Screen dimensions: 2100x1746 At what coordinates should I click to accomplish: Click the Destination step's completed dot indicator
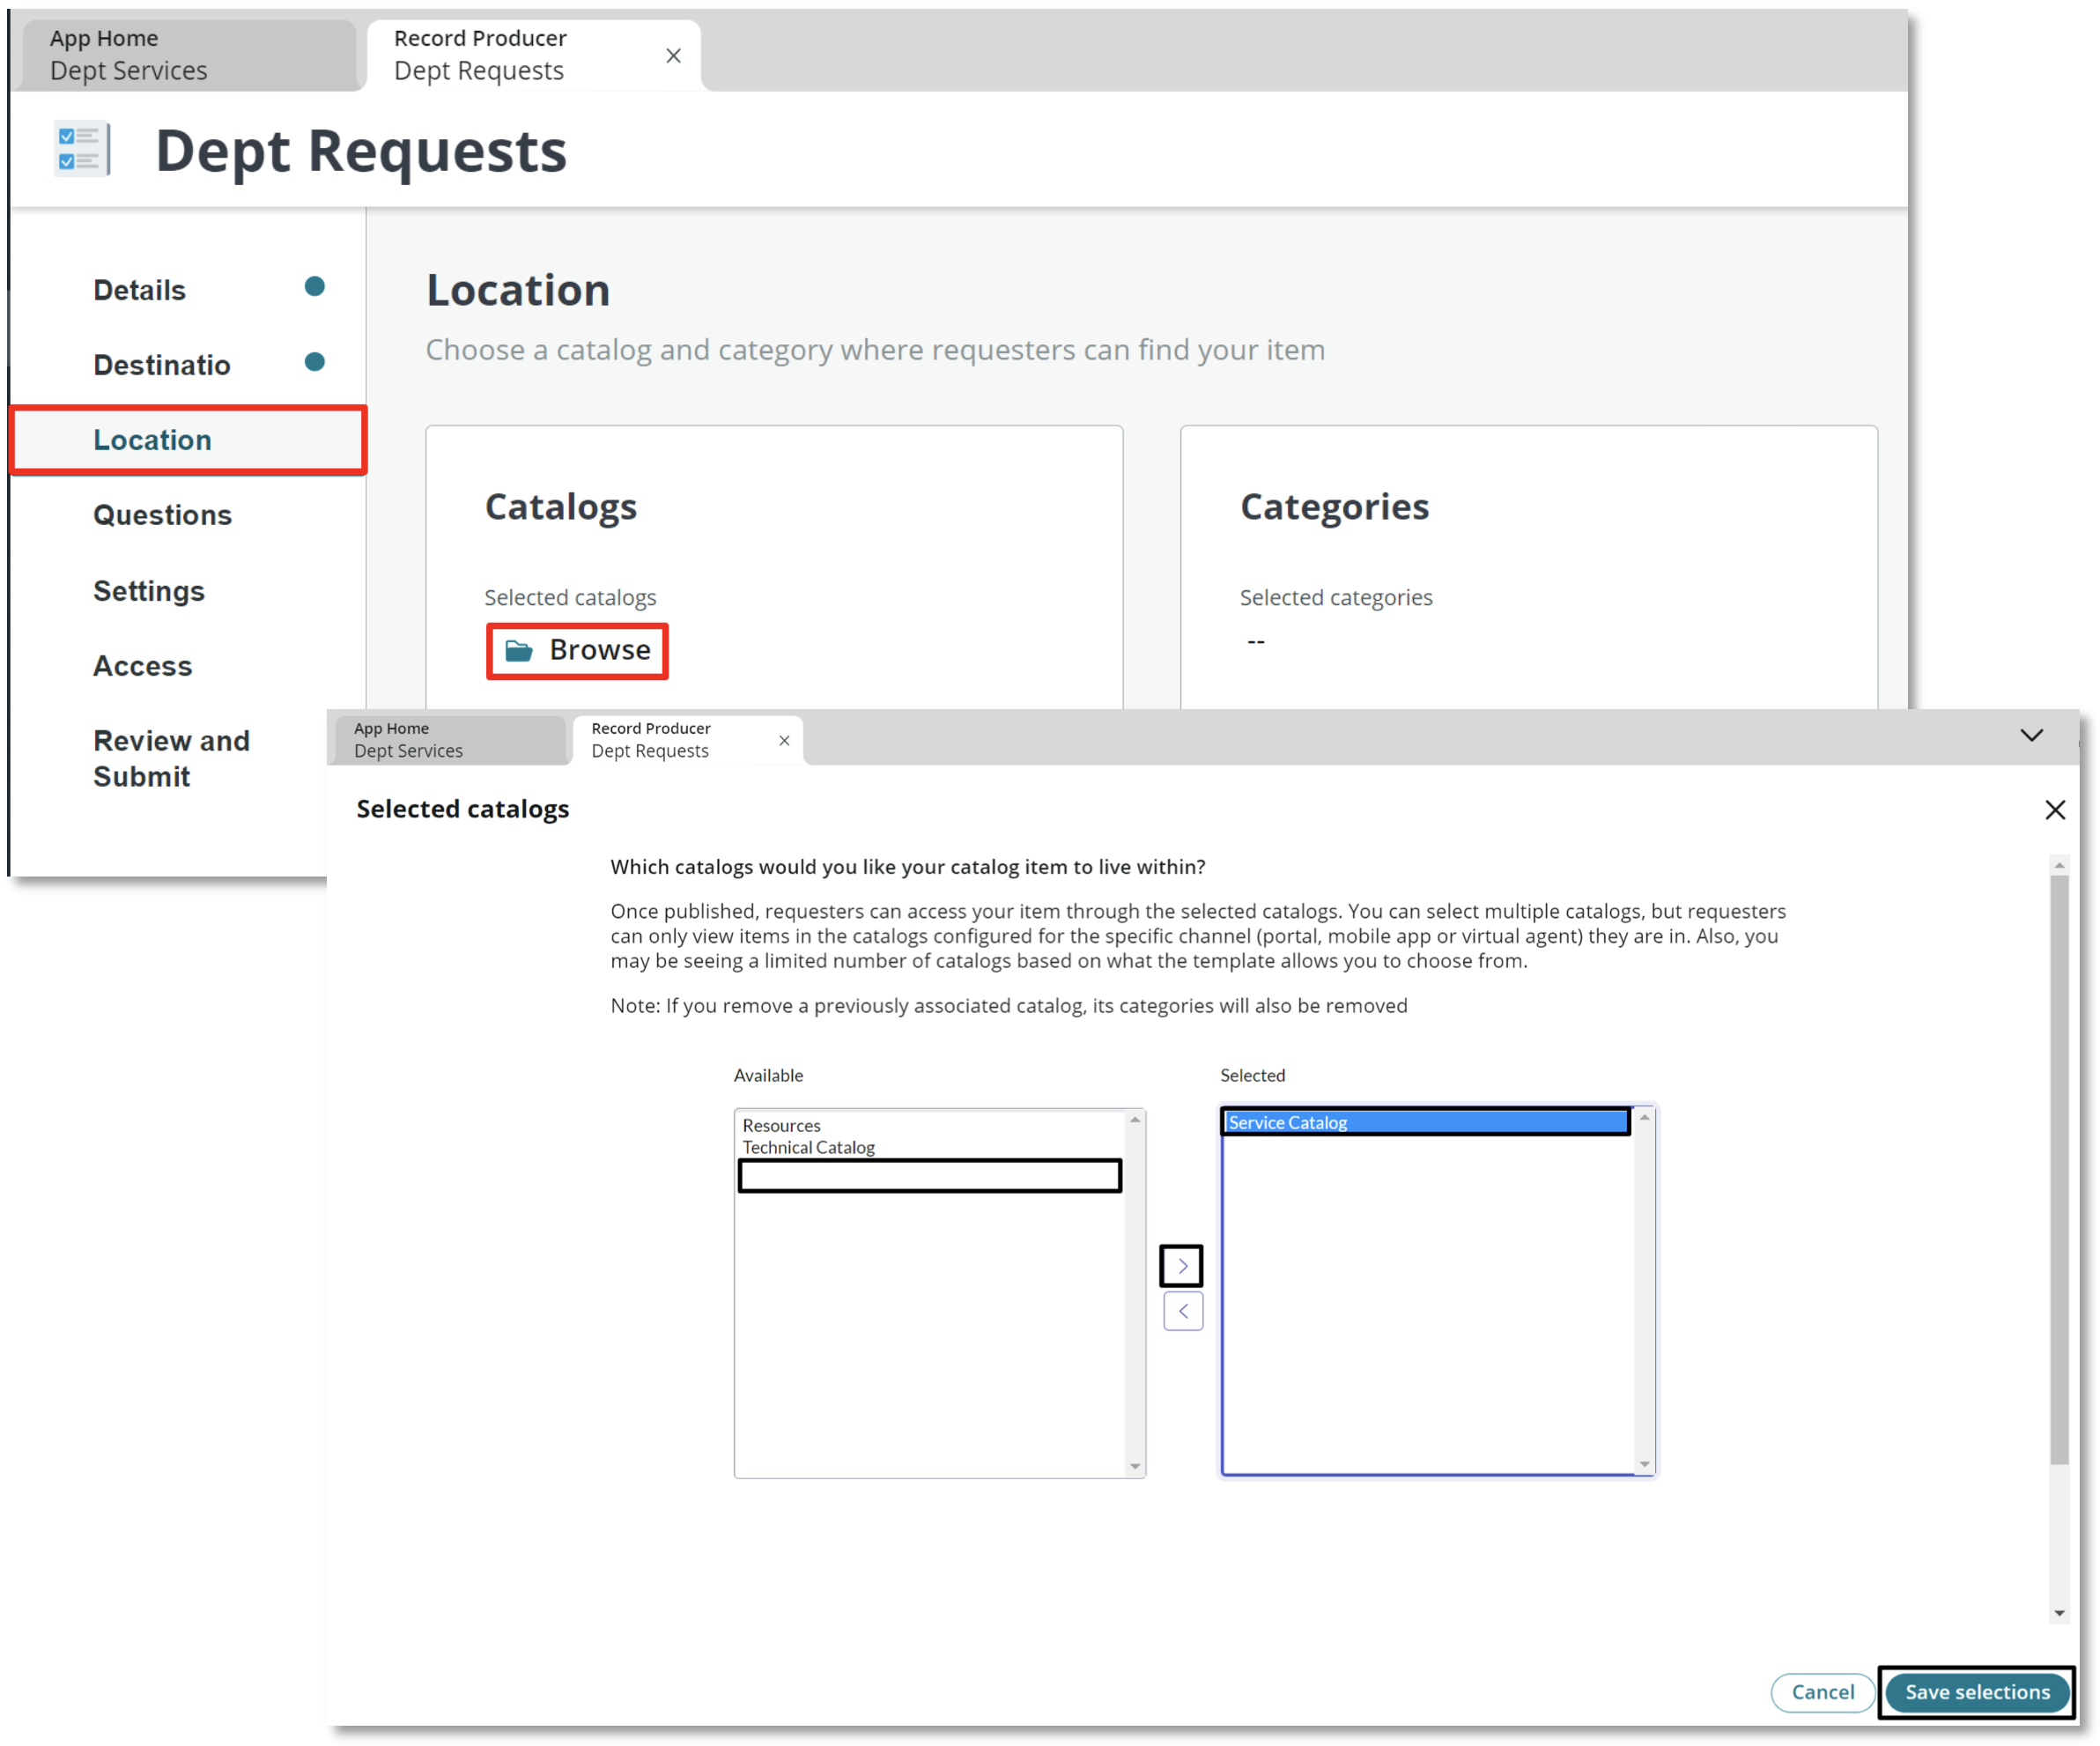pyautogui.click(x=314, y=362)
